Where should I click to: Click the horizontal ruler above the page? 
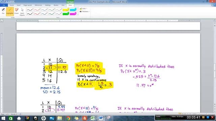tap(108, 21)
